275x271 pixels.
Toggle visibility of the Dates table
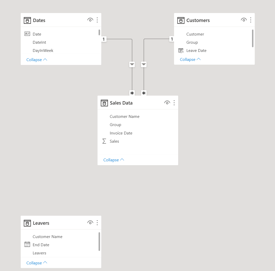click(x=90, y=20)
